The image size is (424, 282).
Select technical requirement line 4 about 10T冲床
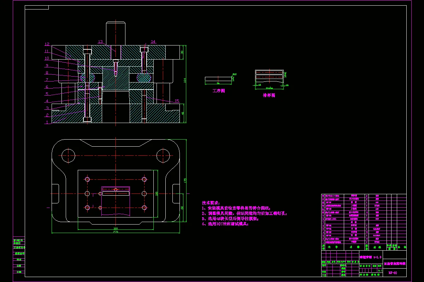tap(225, 224)
